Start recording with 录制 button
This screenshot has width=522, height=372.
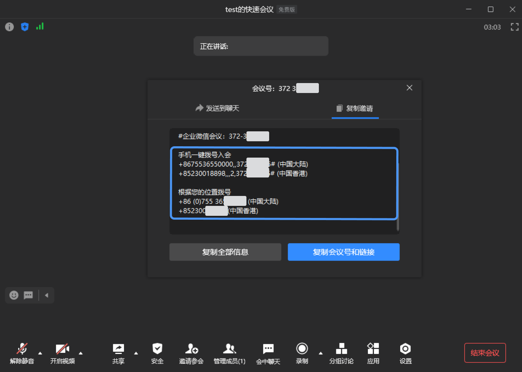click(x=302, y=353)
